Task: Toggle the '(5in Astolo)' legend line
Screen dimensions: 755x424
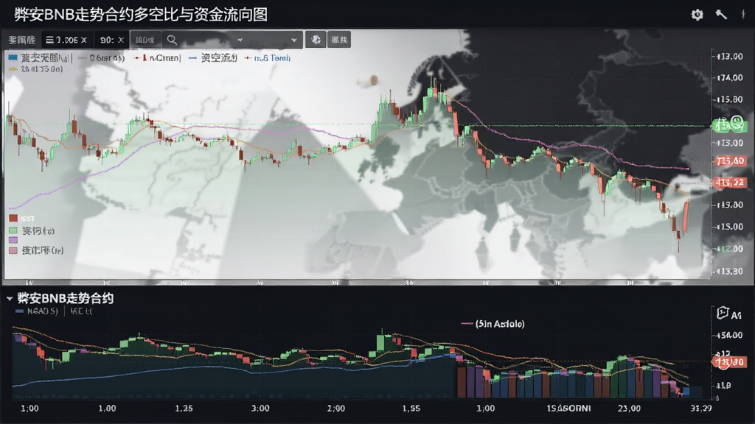Action: pos(493,324)
